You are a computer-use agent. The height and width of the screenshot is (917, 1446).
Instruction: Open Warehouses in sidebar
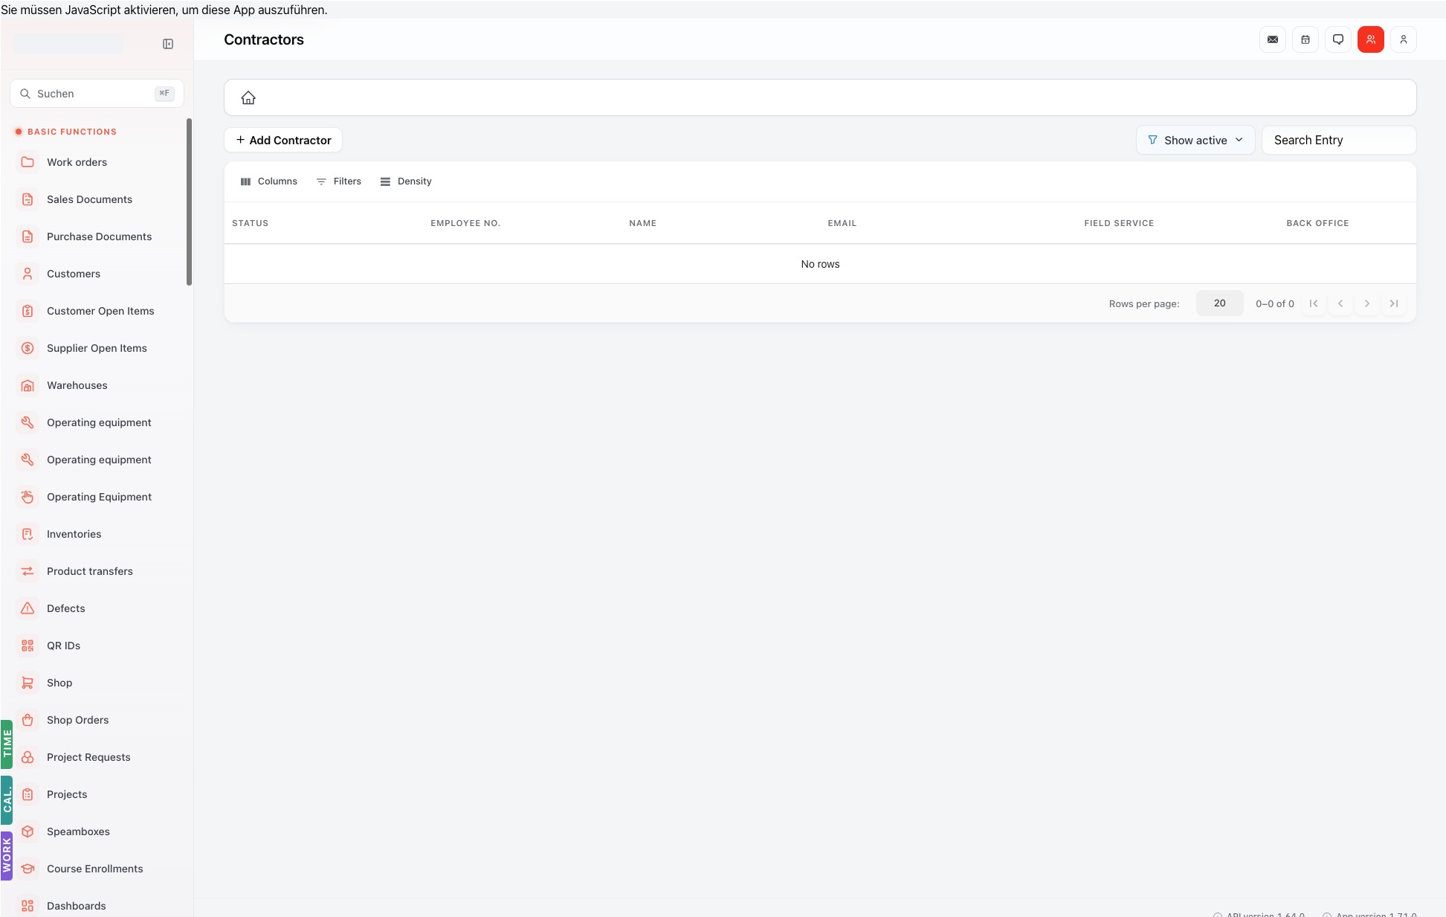[97, 385]
